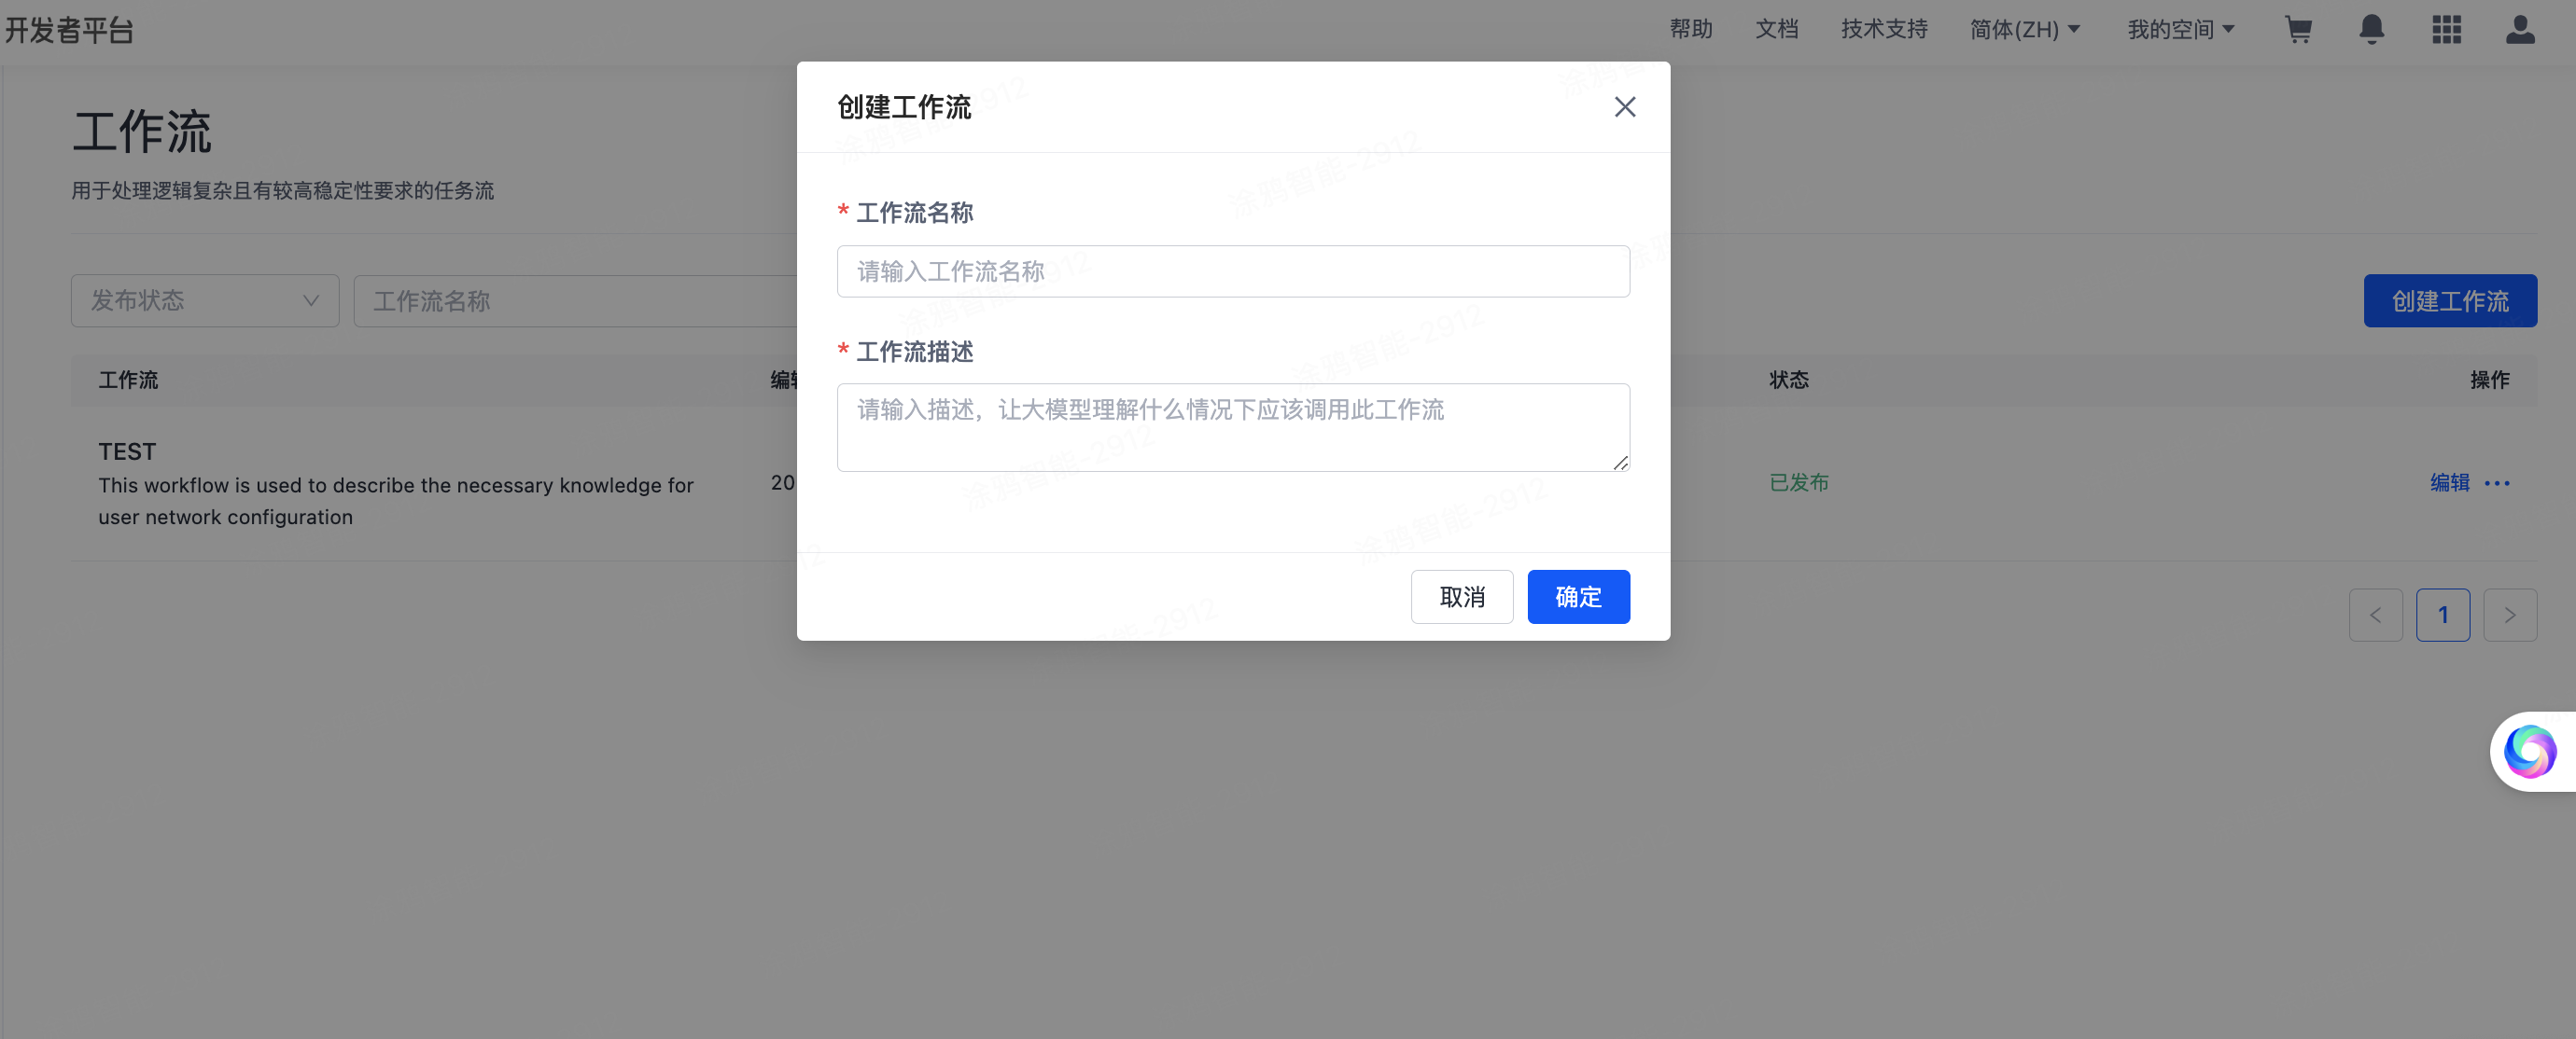This screenshot has height=1039, width=2576.
Task: Focus the 工作流名称 search field
Action: [576, 300]
